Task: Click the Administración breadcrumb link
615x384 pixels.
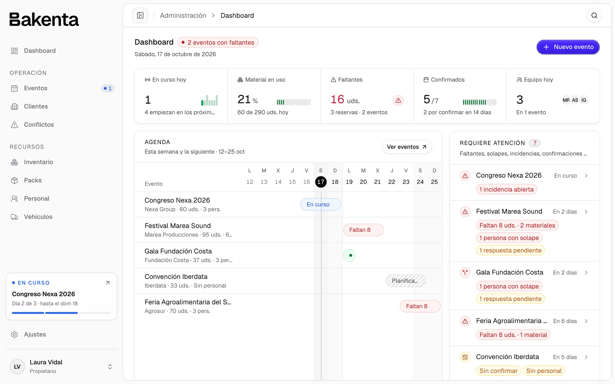Action: point(183,15)
